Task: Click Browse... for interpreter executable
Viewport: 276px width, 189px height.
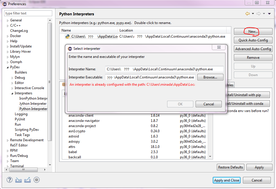Action: point(210,77)
